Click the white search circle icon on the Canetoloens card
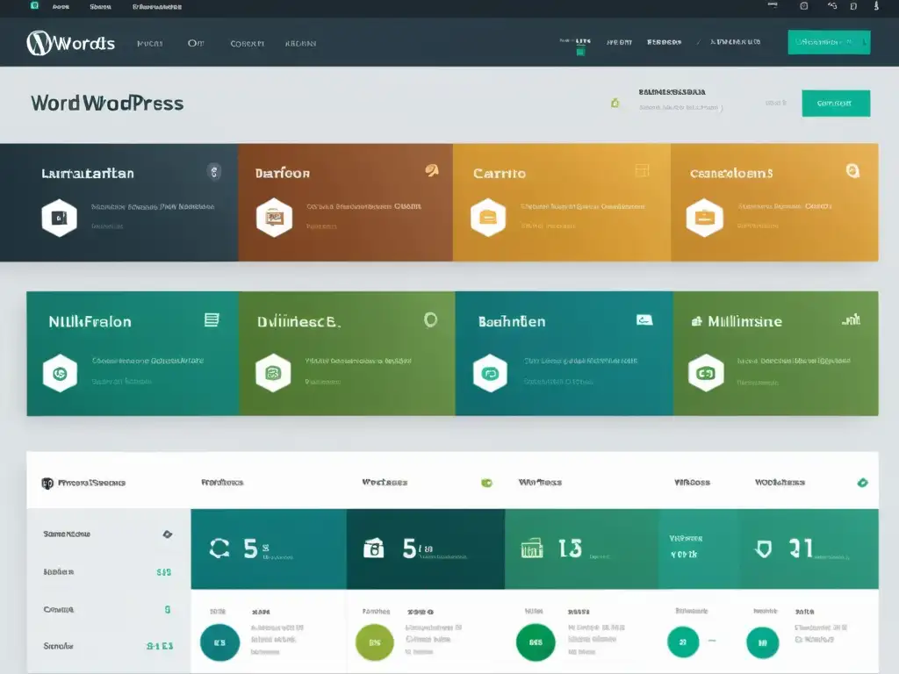This screenshot has width=899, height=674. pyautogui.click(x=852, y=170)
